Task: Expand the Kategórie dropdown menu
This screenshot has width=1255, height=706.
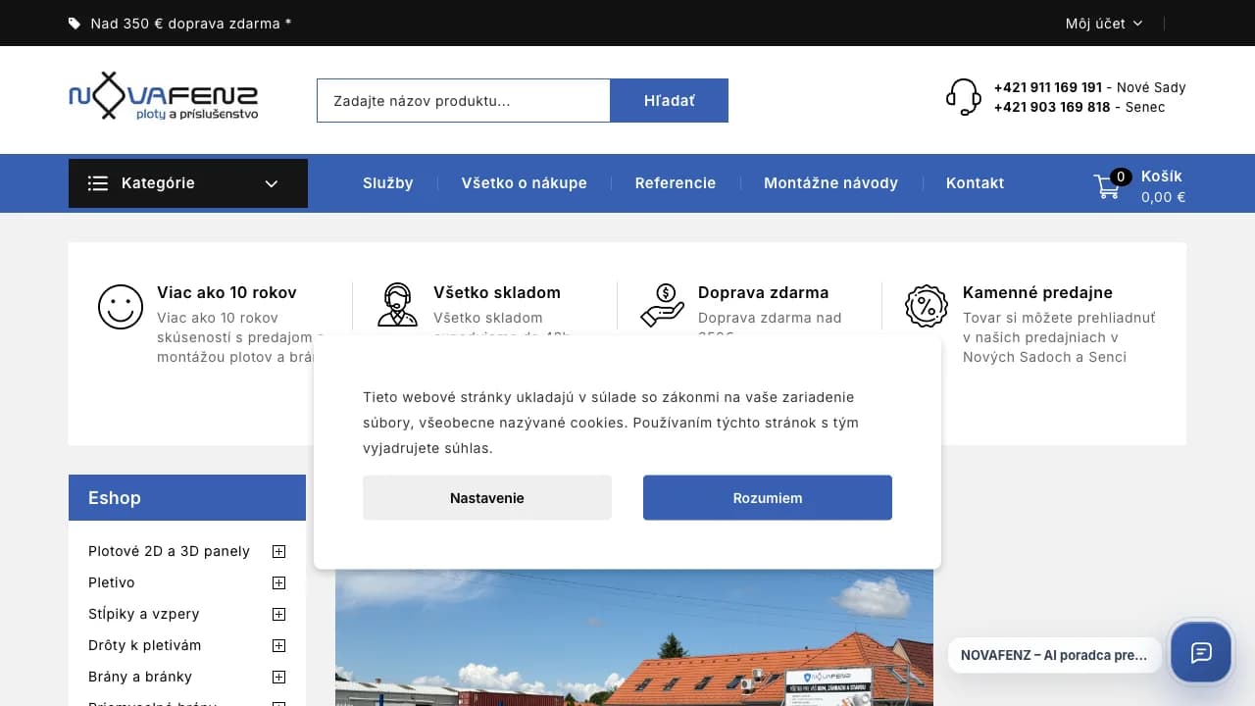Action: coord(188,183)
